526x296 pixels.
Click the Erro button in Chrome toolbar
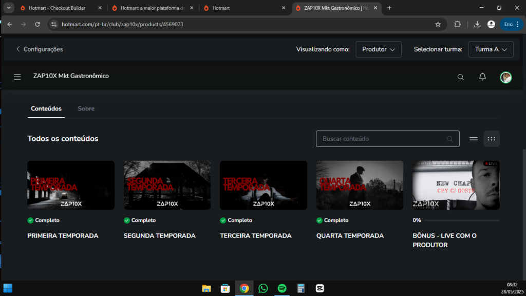point(511,24)
